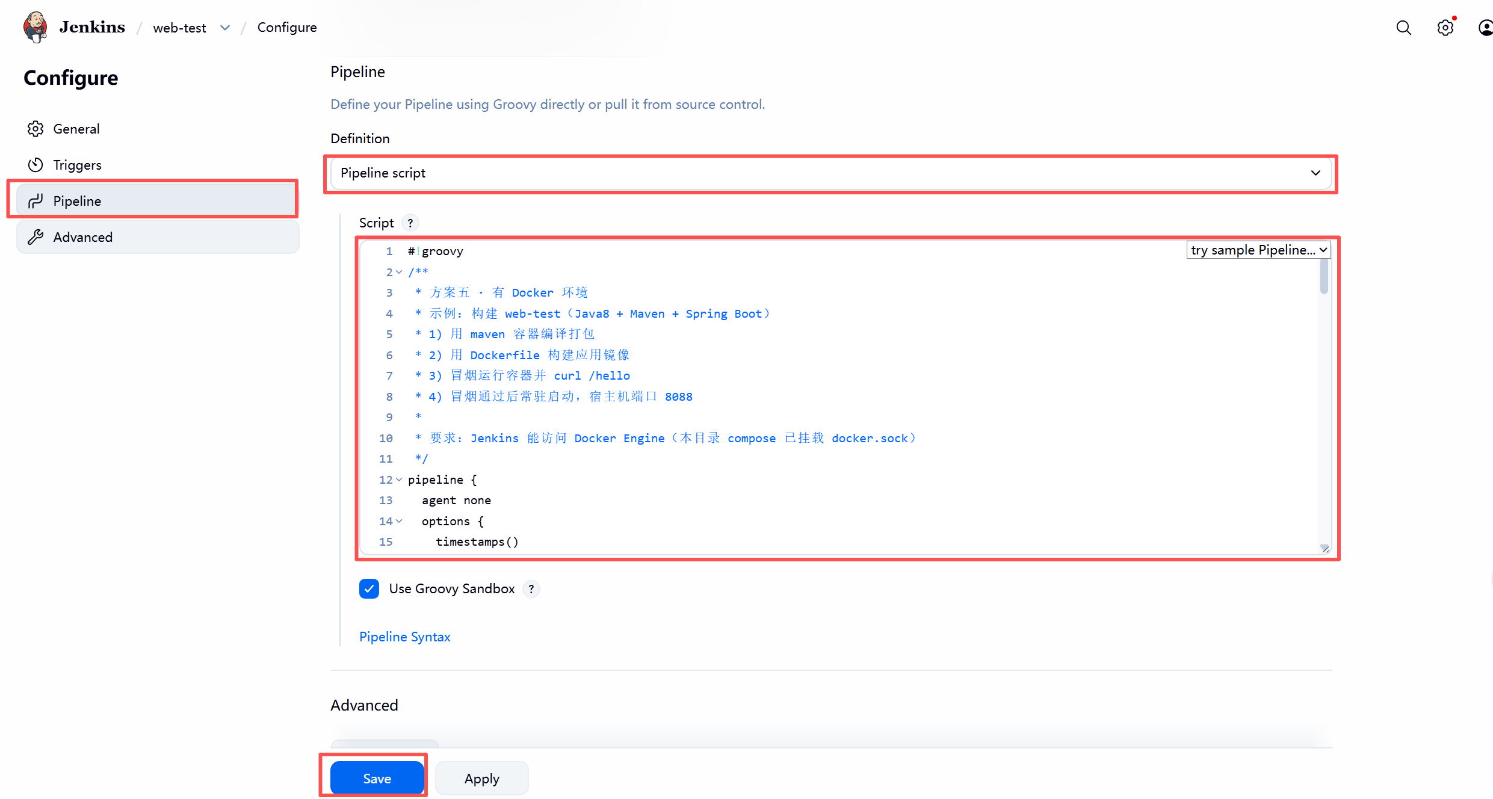Select the Pipeline section in sidebar
Viewport: 1493px width, 799px height.
158,201
